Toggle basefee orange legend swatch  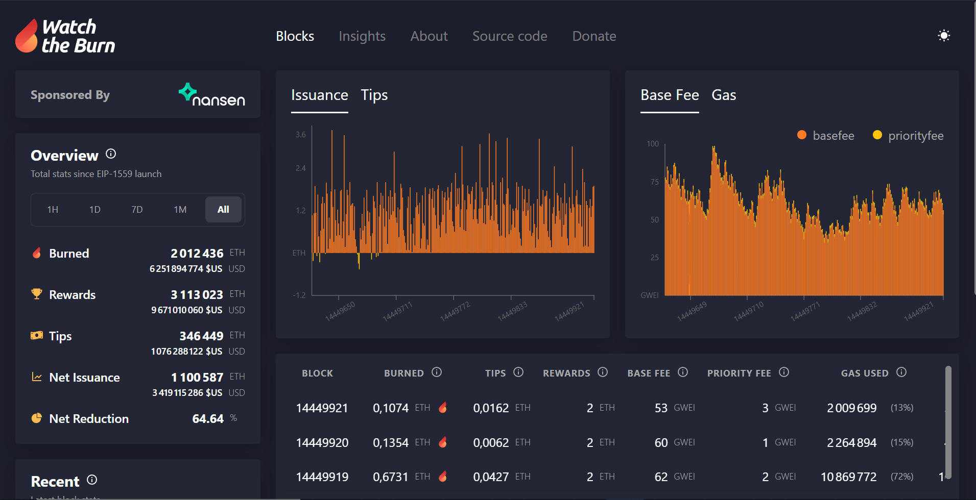click(x=802, y=135)
